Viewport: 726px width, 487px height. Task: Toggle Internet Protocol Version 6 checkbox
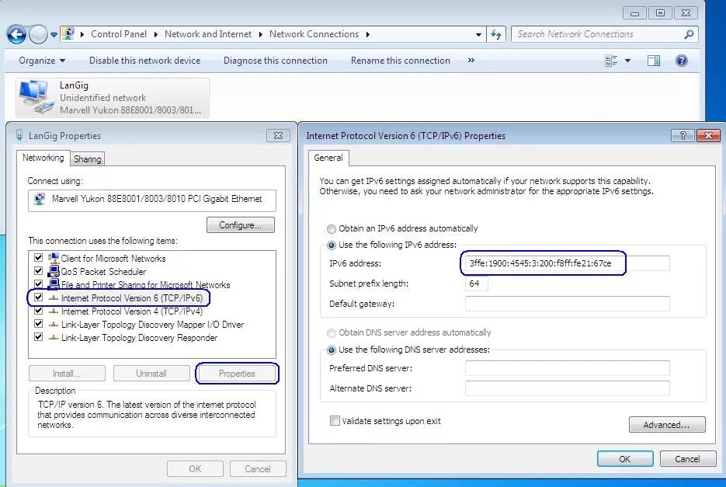tap(38, 297)
